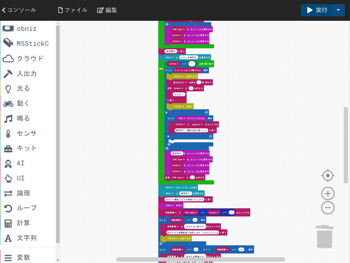Click the center workspace crosshair icon
The image size is (350, 263).
coord(328,175)
